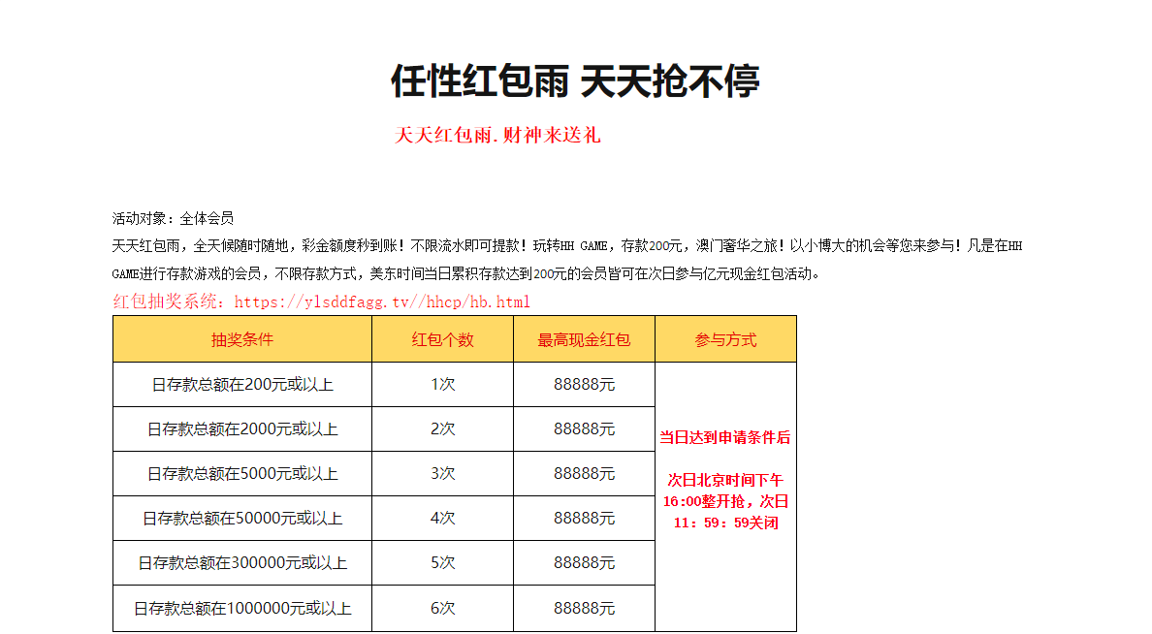This screenshot has height=634, width=1152.
Task: Click the 6次 red envelope count cell
Action: [x=442, y=609]
